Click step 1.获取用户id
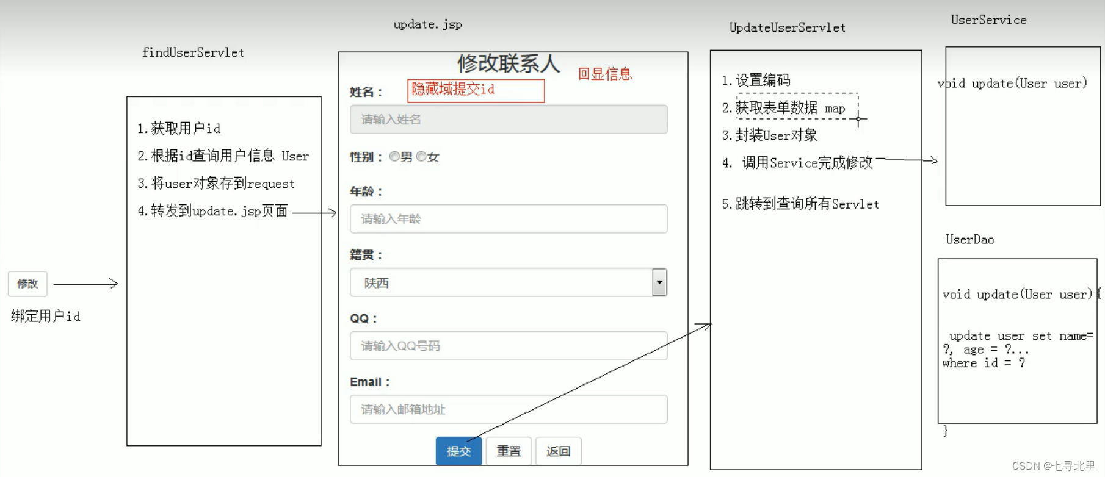Screen dimensions: 1105x477 [x=179, y=128]
